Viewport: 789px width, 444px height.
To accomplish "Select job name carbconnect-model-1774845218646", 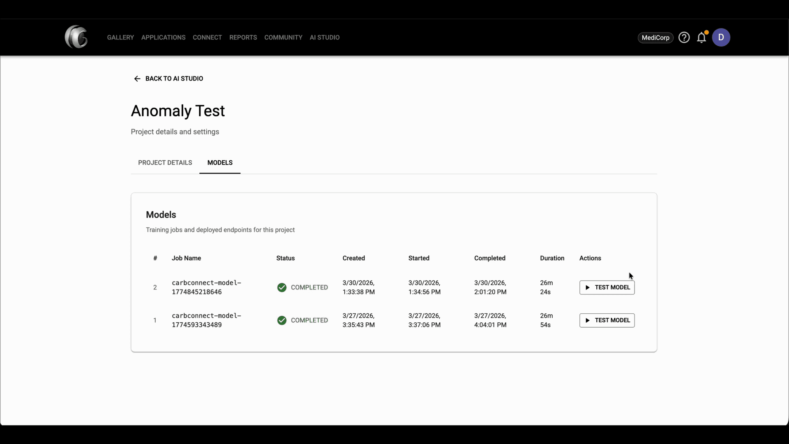I will click(x=206, y=287).
